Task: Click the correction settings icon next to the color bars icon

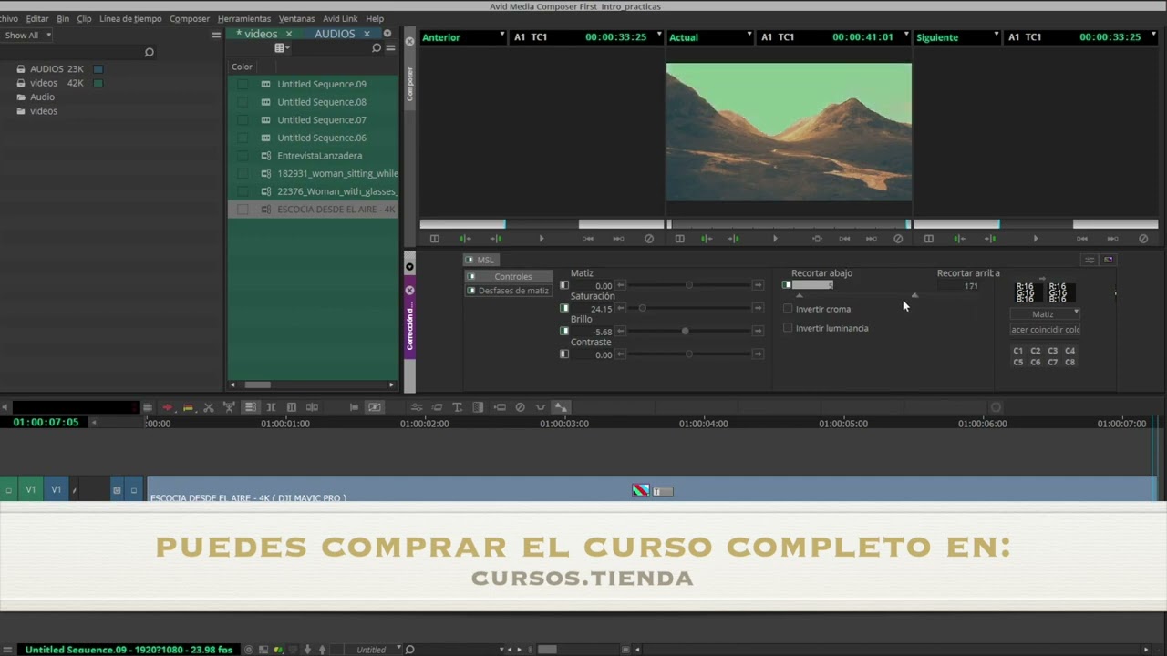Action: pyautogui.click(x=1090, y=260)
